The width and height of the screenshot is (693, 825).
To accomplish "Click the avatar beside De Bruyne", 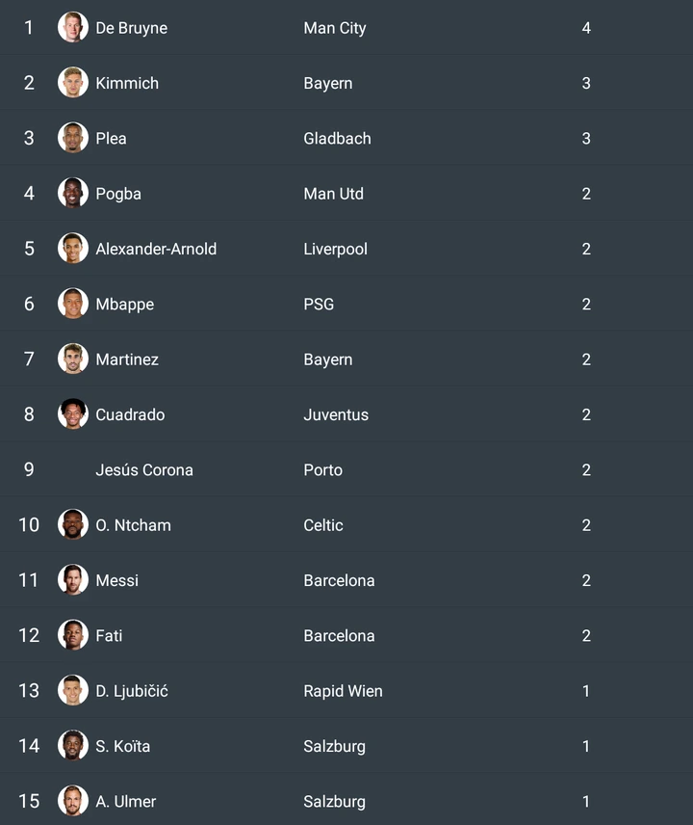I will [x=73, y=28].
